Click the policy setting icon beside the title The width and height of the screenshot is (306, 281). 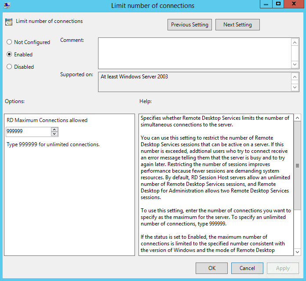click(8, 22)
